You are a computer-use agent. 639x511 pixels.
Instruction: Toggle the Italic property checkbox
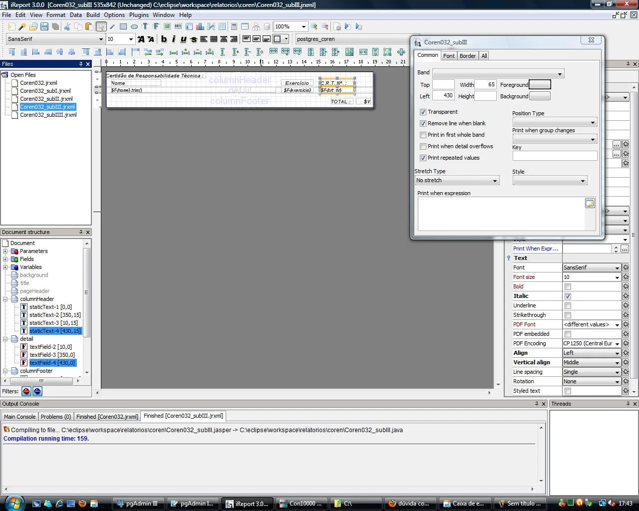568,296
